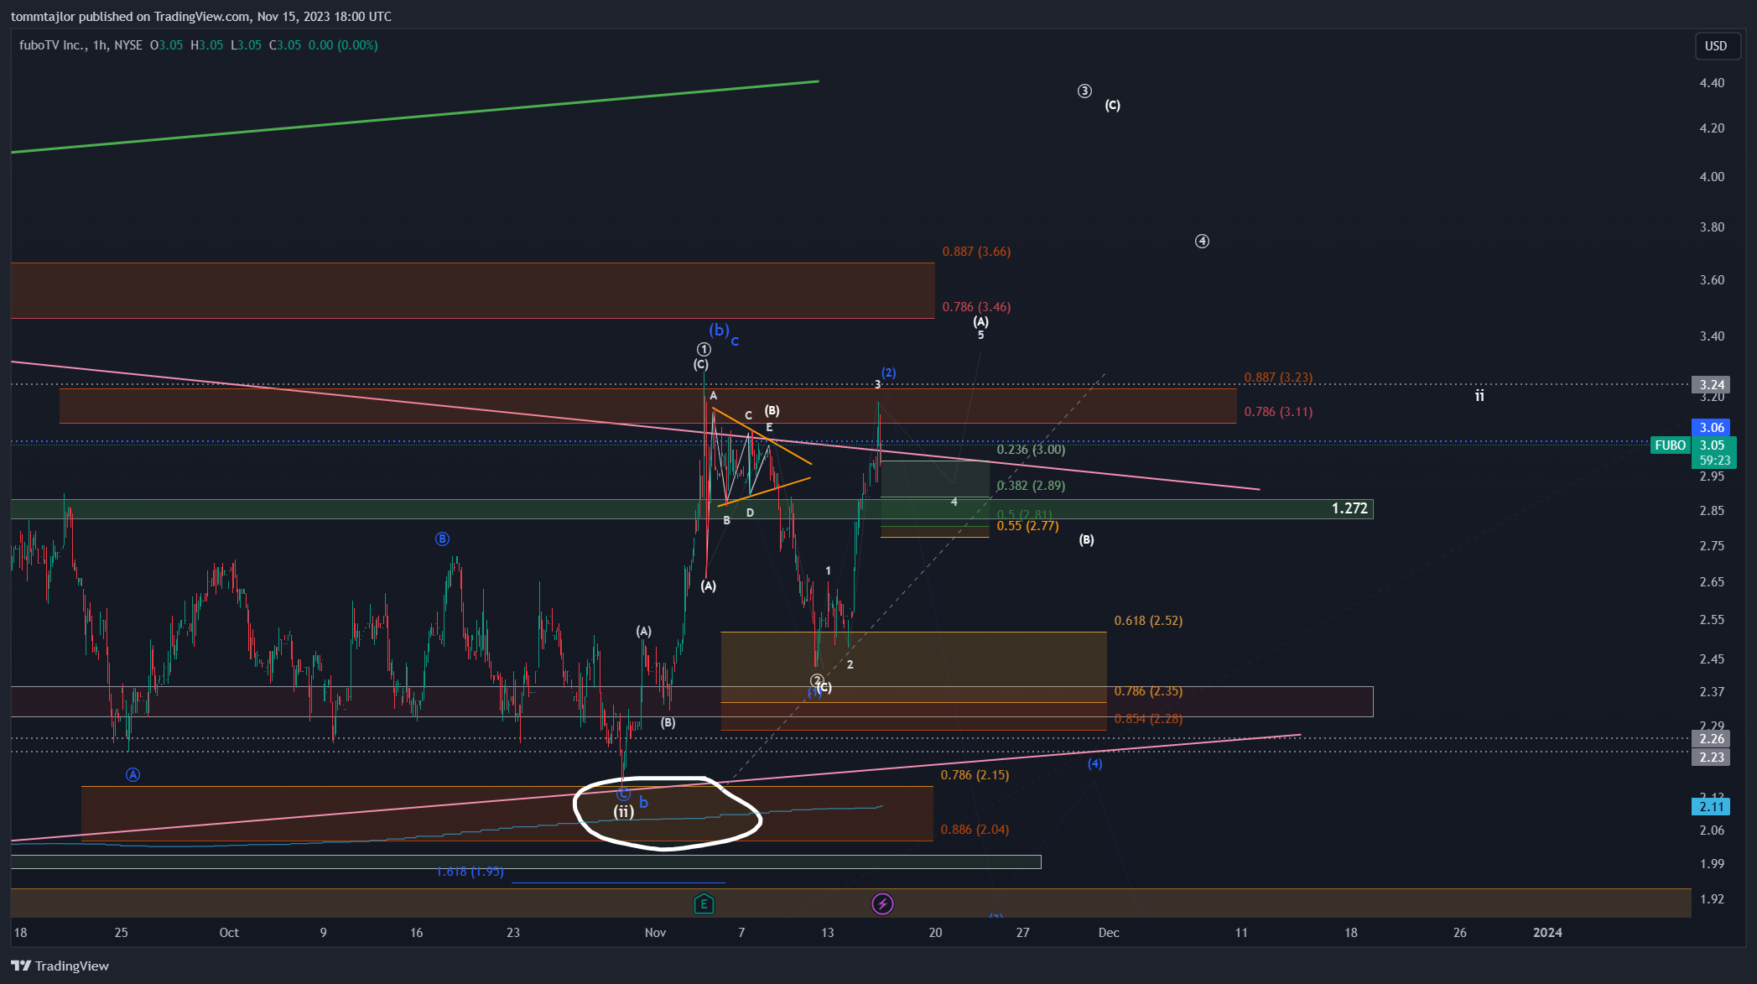Select Fib label 0.887 (3.66)
1757x984 pixels.
976,252
